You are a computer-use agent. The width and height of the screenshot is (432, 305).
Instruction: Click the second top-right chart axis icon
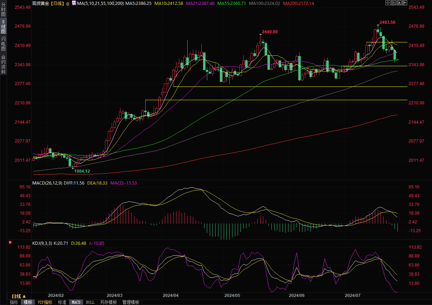(x=393, y=3)
